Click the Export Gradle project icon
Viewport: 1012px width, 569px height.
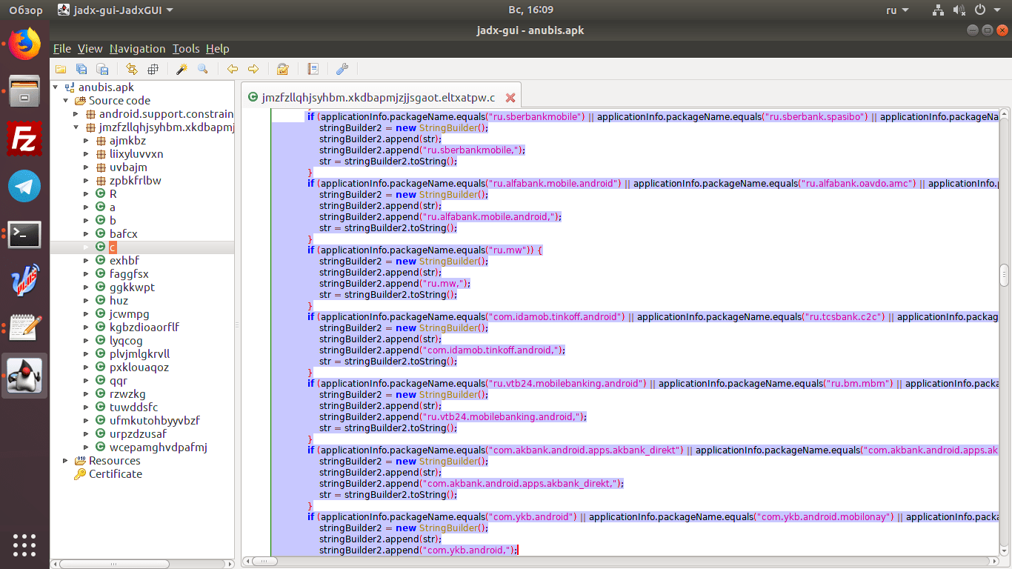[102, 69]
